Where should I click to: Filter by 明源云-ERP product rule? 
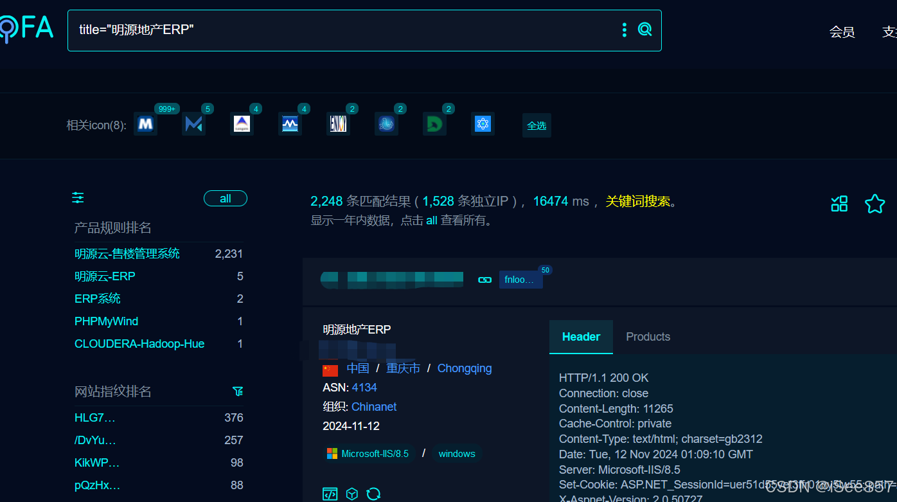coord(105,276)
